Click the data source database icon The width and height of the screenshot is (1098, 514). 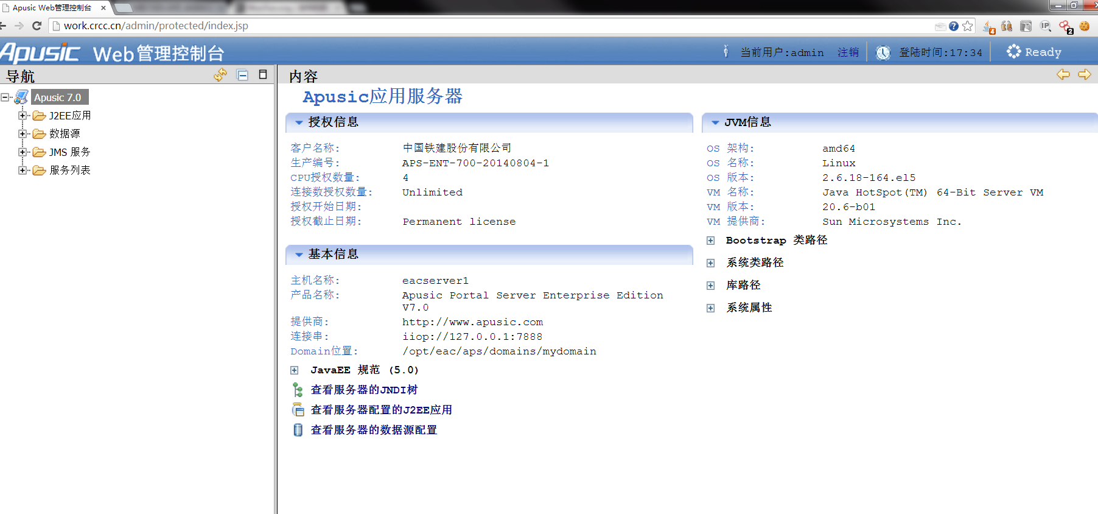click(298, 430)
